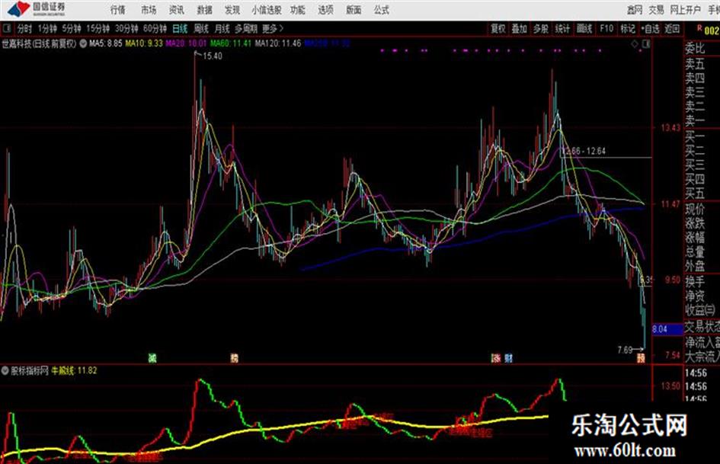The height and width of the screenshot is (464, 720).
Task: Switch to the 月线 monthly period
Action: point(222,28)
